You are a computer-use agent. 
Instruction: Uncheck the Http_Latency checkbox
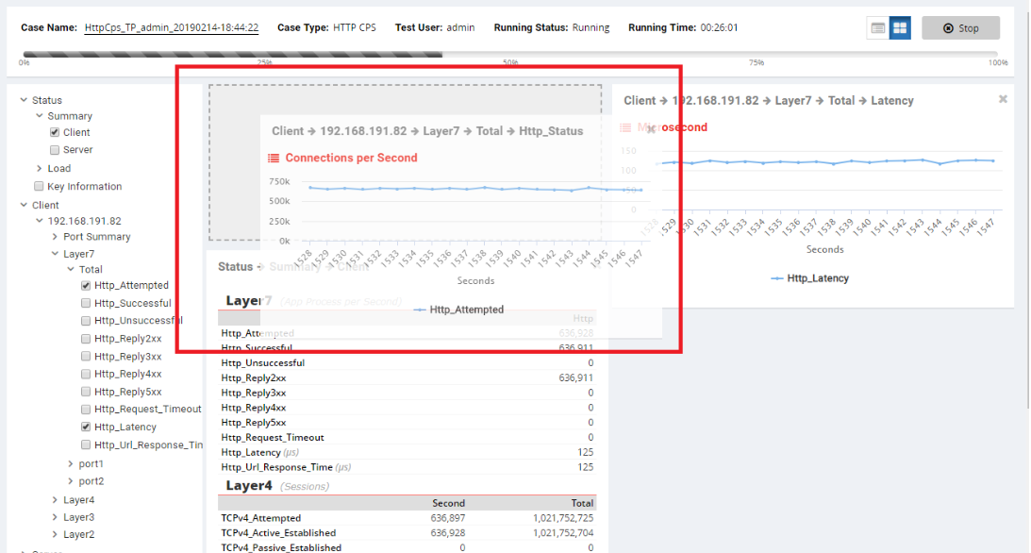(x=86, y=427)
